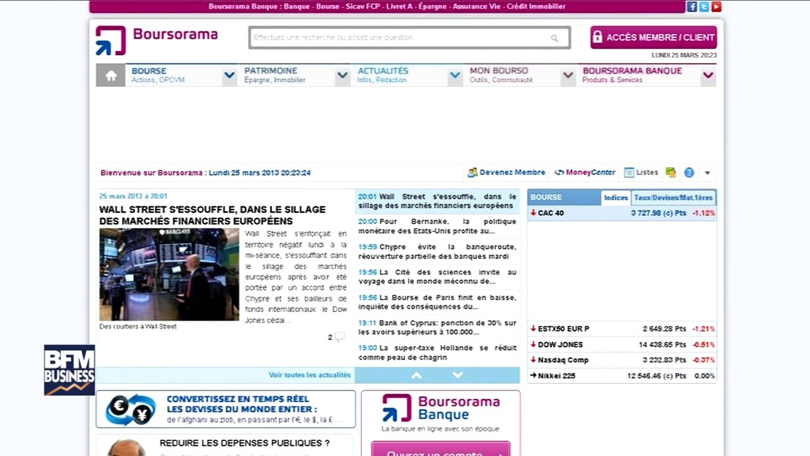Expand the PATRIMOINE menu chevron
810x456 pixels.
pyautogui.click(x=342, y=76)
